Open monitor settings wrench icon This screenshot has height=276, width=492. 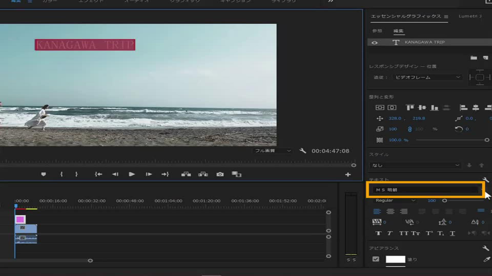[303, 151]
